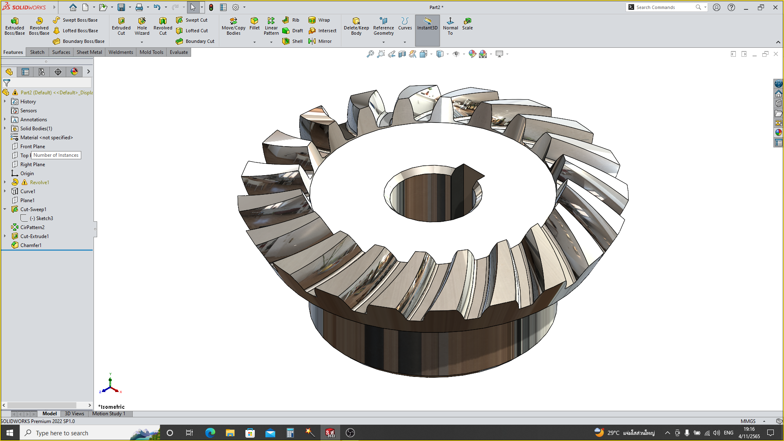This screenshot has height=441, width=784.
Task: Open File Explorer from the taskbar
Action: click(x=230, y=433)
